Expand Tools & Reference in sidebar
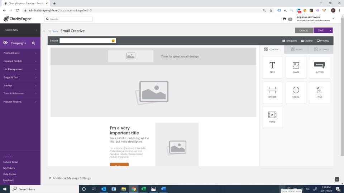344x193 pixels. click(20, 93)
